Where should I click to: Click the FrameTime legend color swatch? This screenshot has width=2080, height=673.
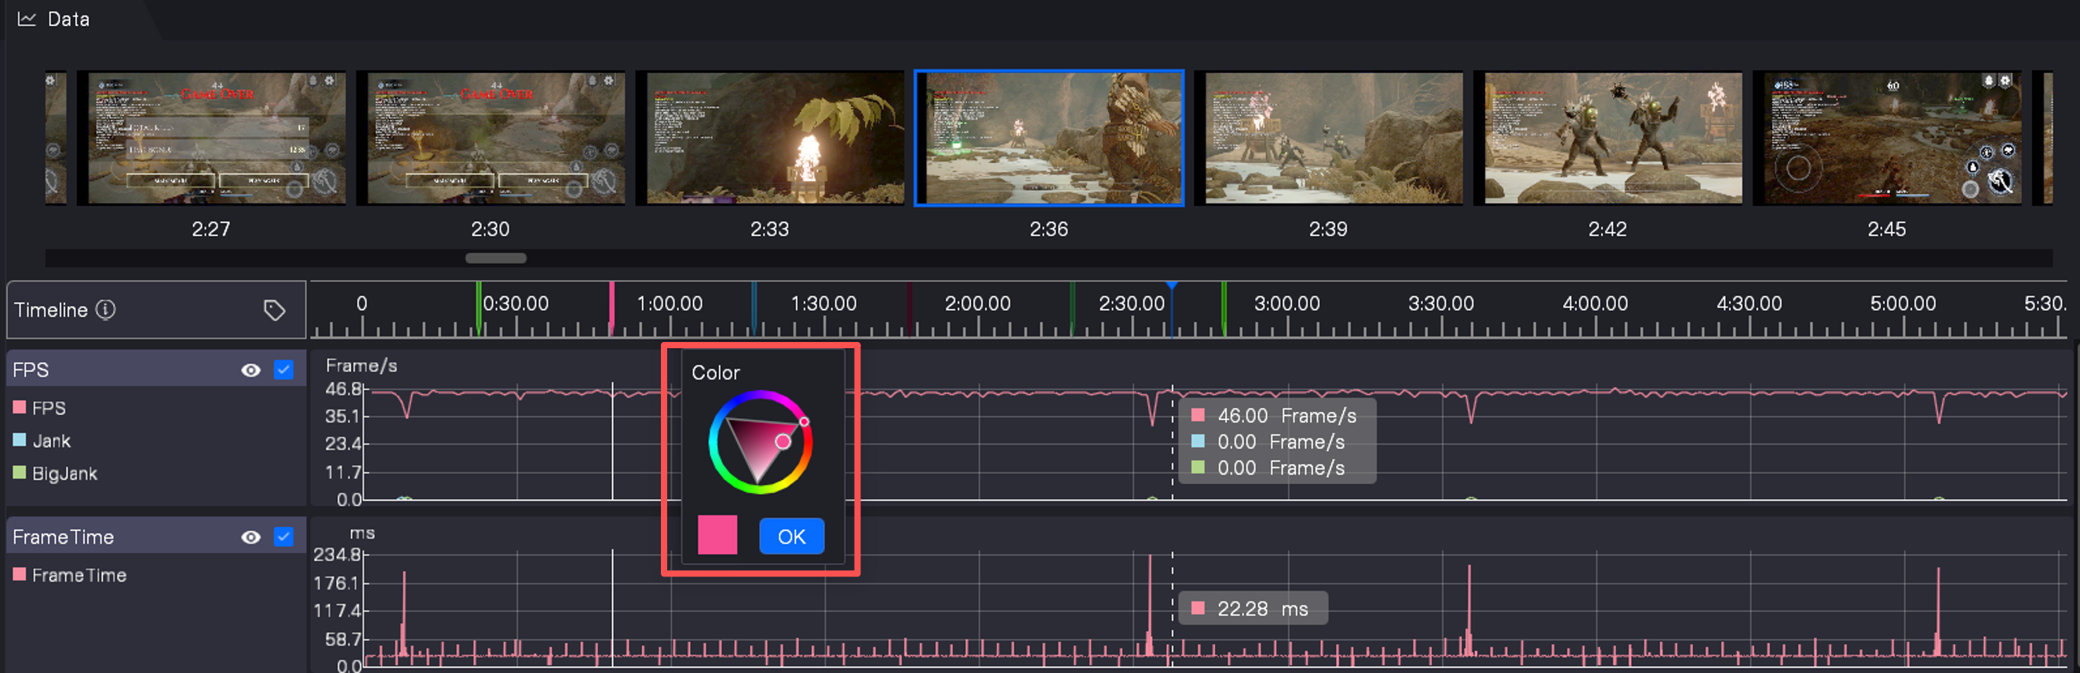click(x=20, y=574)
